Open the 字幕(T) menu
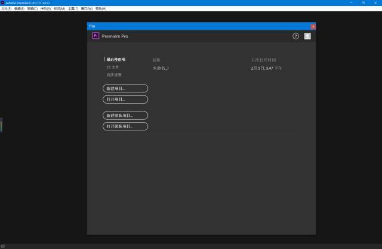 [x=73, y=8]
